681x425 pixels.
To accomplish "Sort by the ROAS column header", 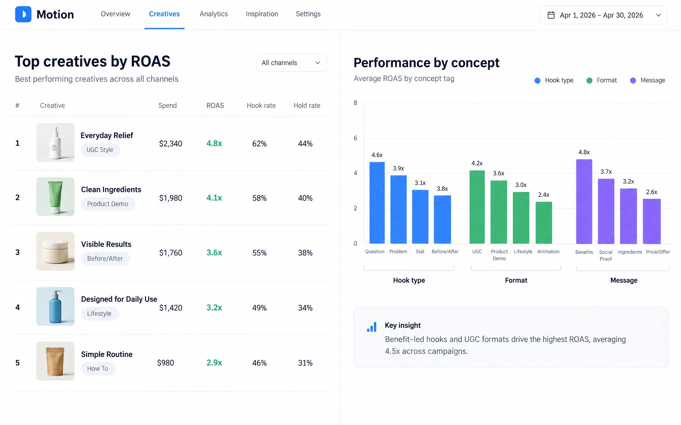I will [x=215, y=105].
